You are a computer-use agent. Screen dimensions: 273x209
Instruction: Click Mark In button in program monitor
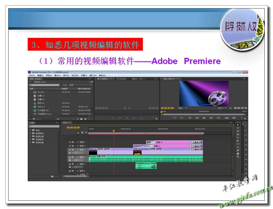[174, 118]
